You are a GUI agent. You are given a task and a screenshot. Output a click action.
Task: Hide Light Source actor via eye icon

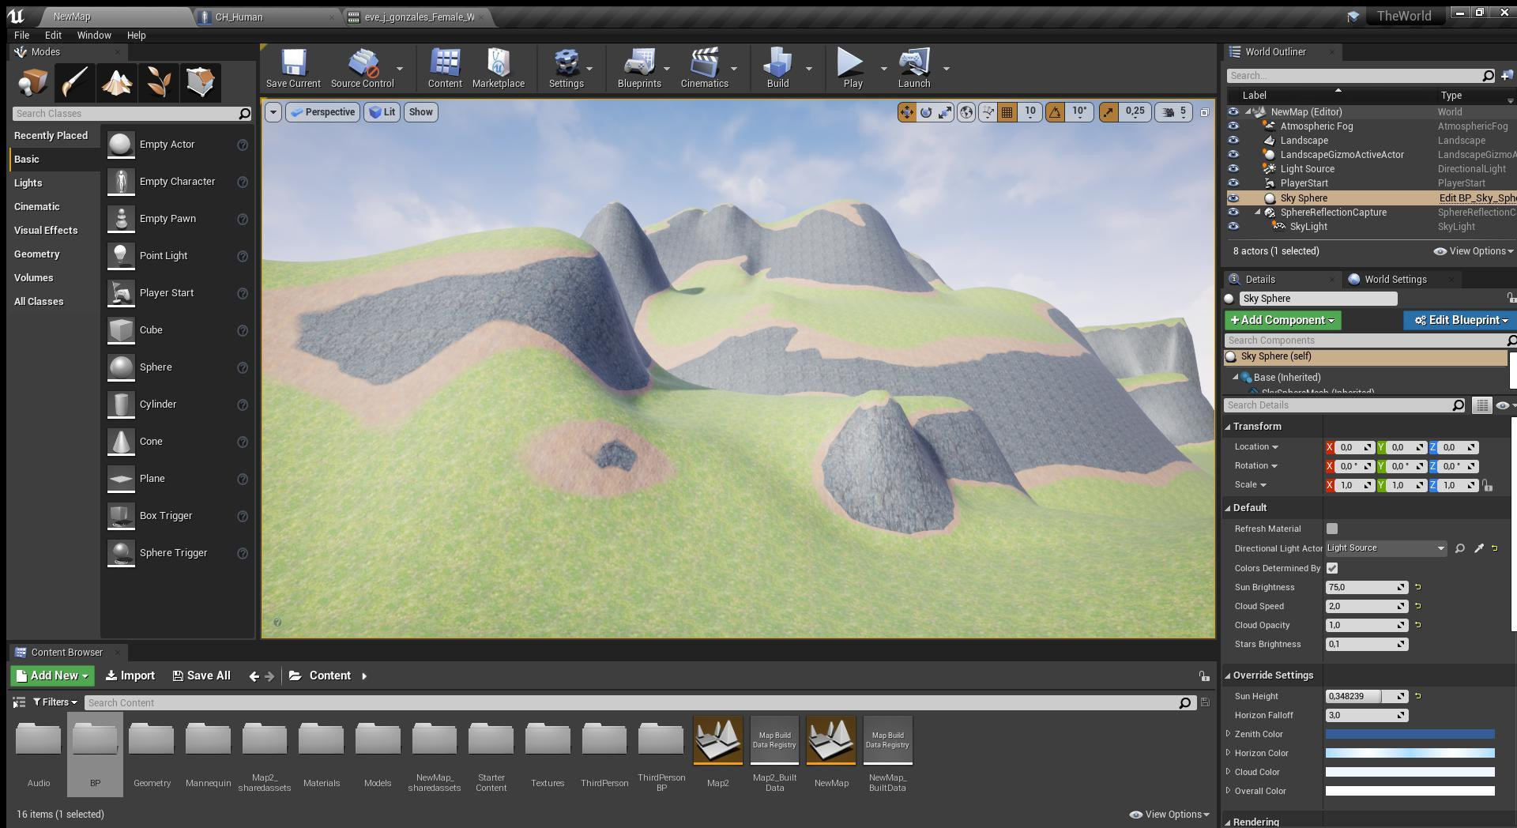[x=1233, y=169]
